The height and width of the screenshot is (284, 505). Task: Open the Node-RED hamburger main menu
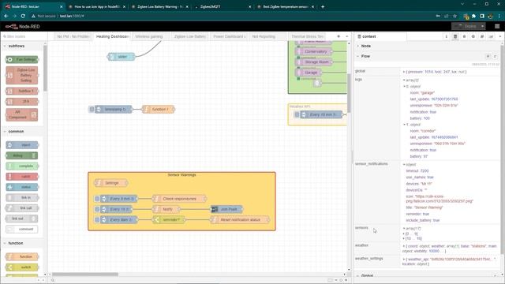(497, 26)
